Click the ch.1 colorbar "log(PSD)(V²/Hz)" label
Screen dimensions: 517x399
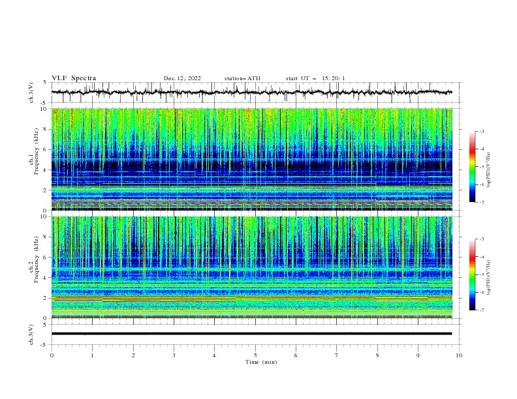489,170
